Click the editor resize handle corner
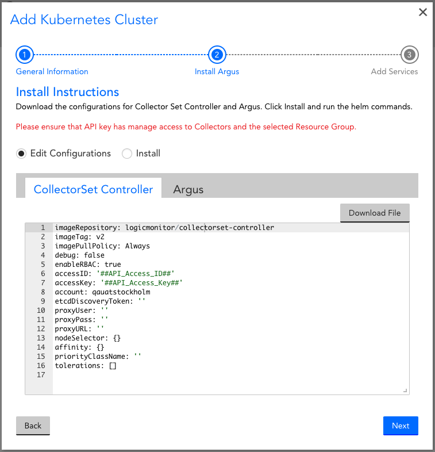435x452 pixels. coord(405,390)
